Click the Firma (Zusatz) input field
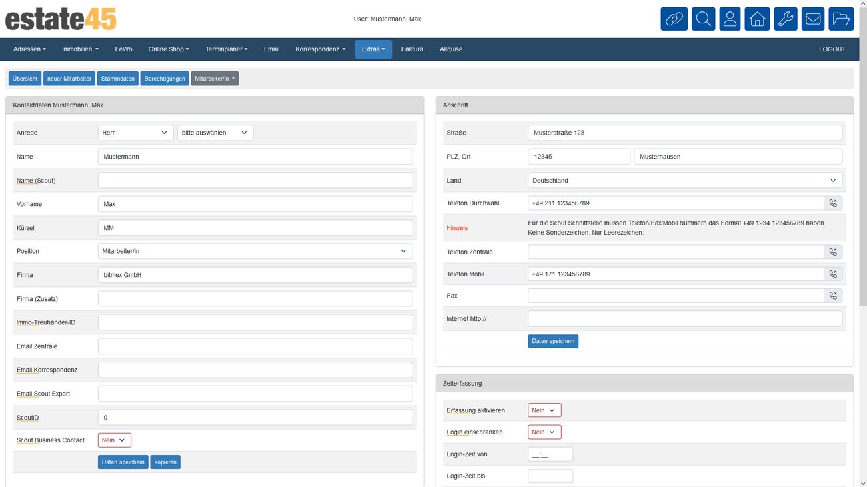The width and height of the screenshot is (867, 487). click(x=255, y=298)
